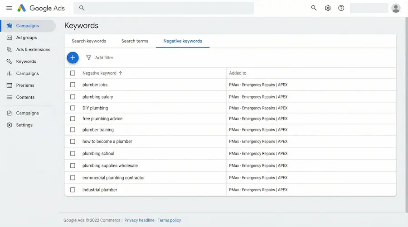Click the Ads & extensions sidebar icon
This screenshot has height=227, width=408.
[x=10, y=50]
